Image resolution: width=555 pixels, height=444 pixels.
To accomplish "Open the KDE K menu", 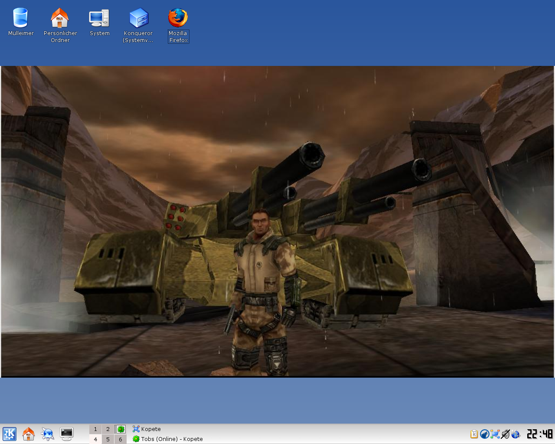I will 10,434.
